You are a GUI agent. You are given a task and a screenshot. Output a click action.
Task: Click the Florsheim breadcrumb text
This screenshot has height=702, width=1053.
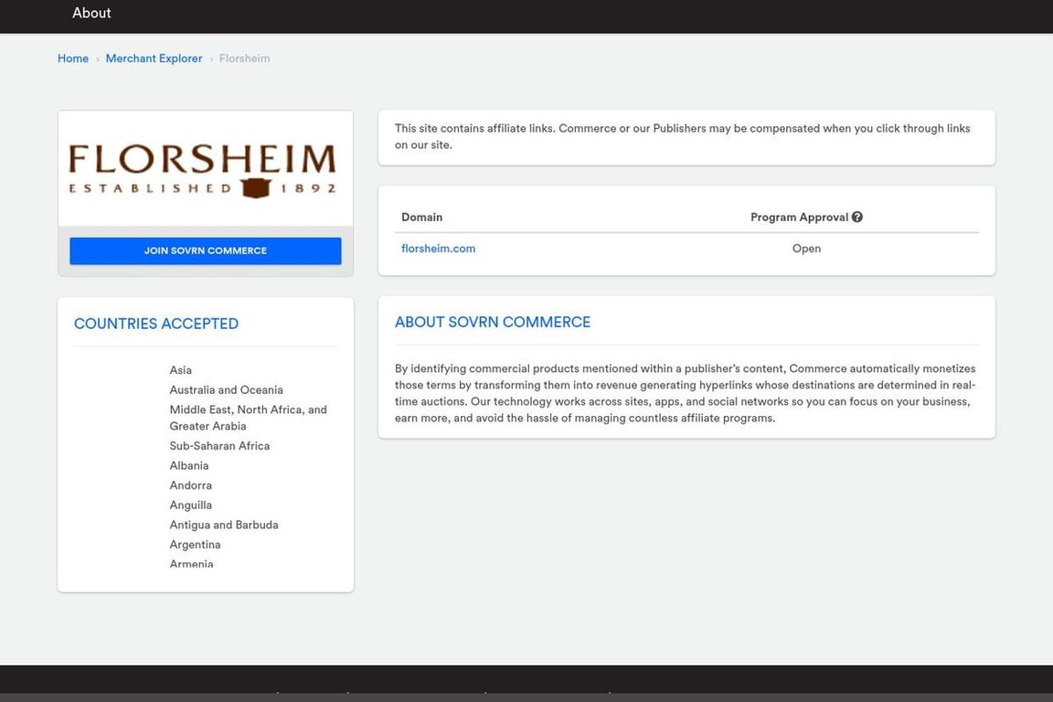coord(244,58)
